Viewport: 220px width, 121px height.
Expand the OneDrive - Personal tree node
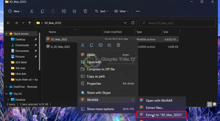pos(7,87)
